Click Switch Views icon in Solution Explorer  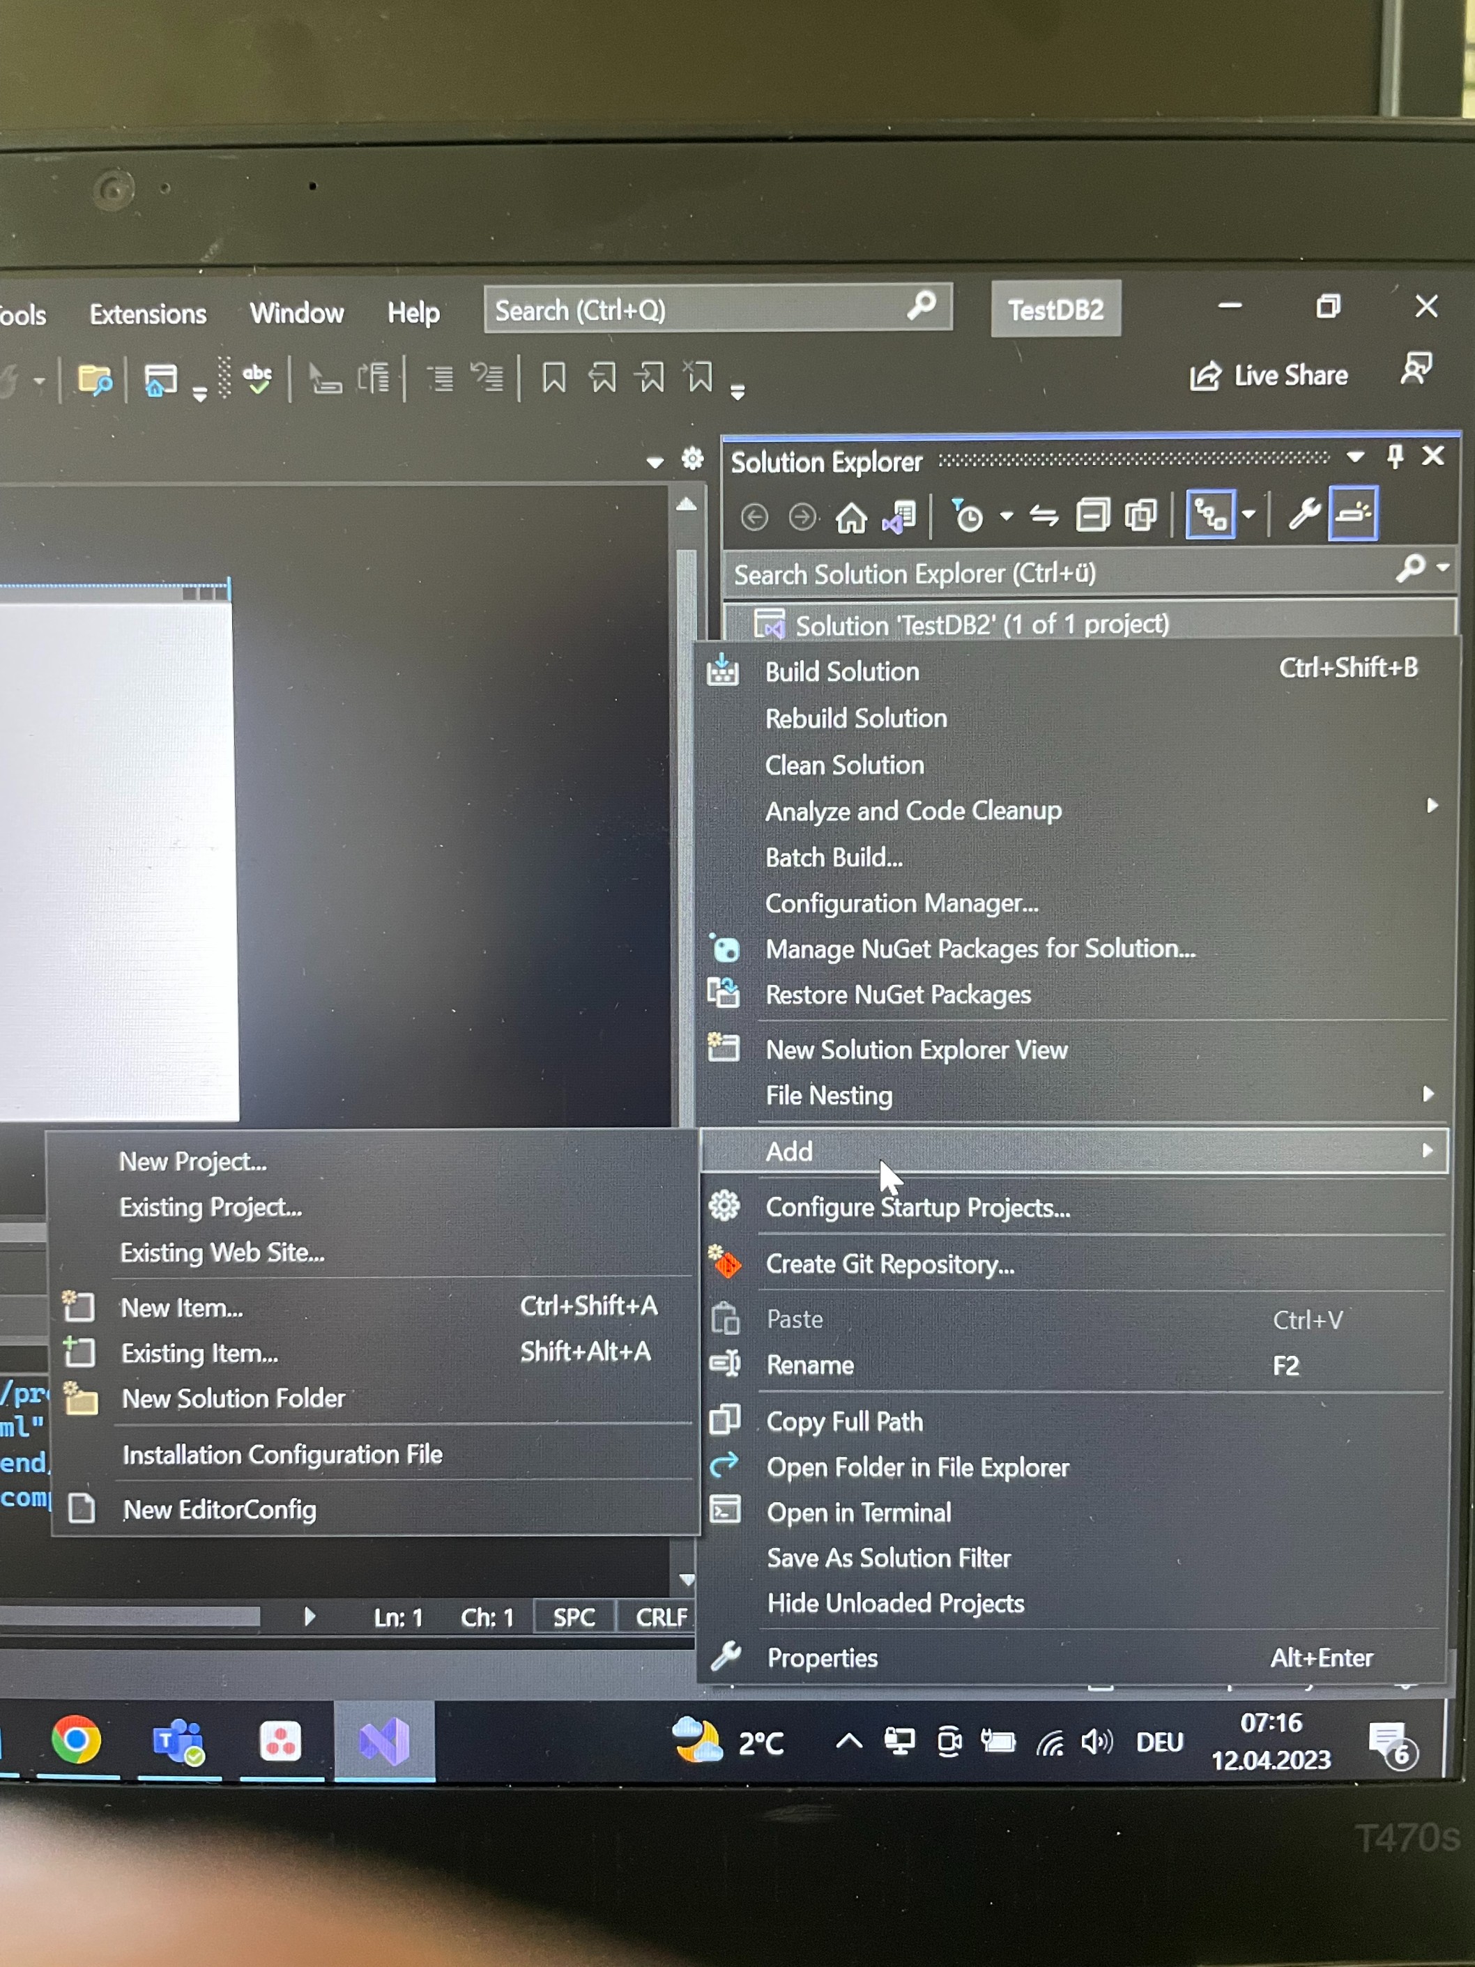[x=899, y=516]
